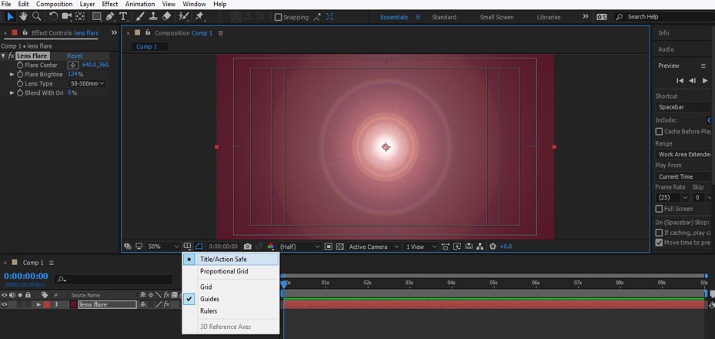Select the Hand tool
715x339 pixels.
[23, 17]
